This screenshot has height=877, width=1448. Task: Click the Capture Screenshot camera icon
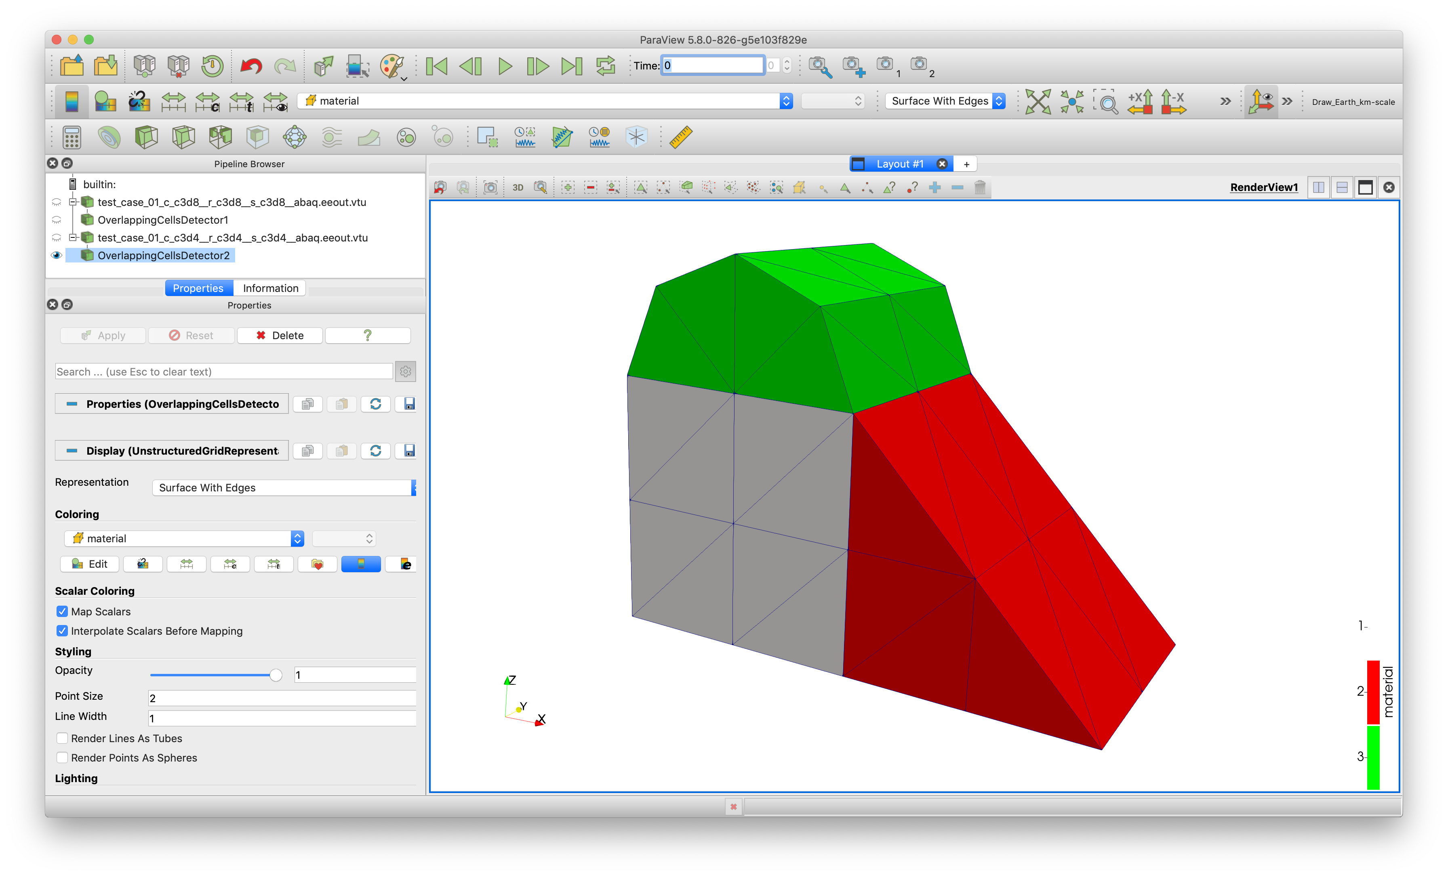pos(490,187)
